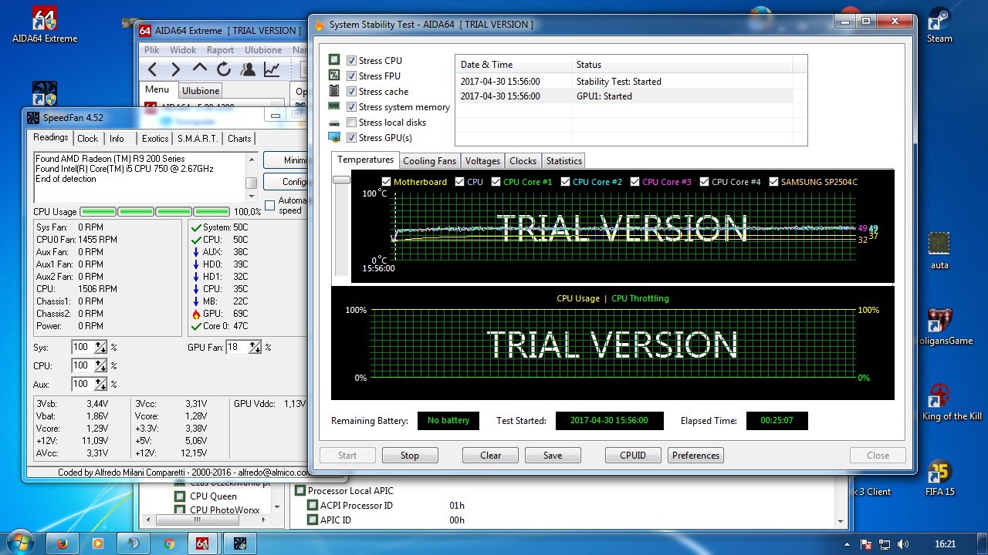Switch to the Clocks tab
Viewport: 988px width, 555px height.
[523, 161]
